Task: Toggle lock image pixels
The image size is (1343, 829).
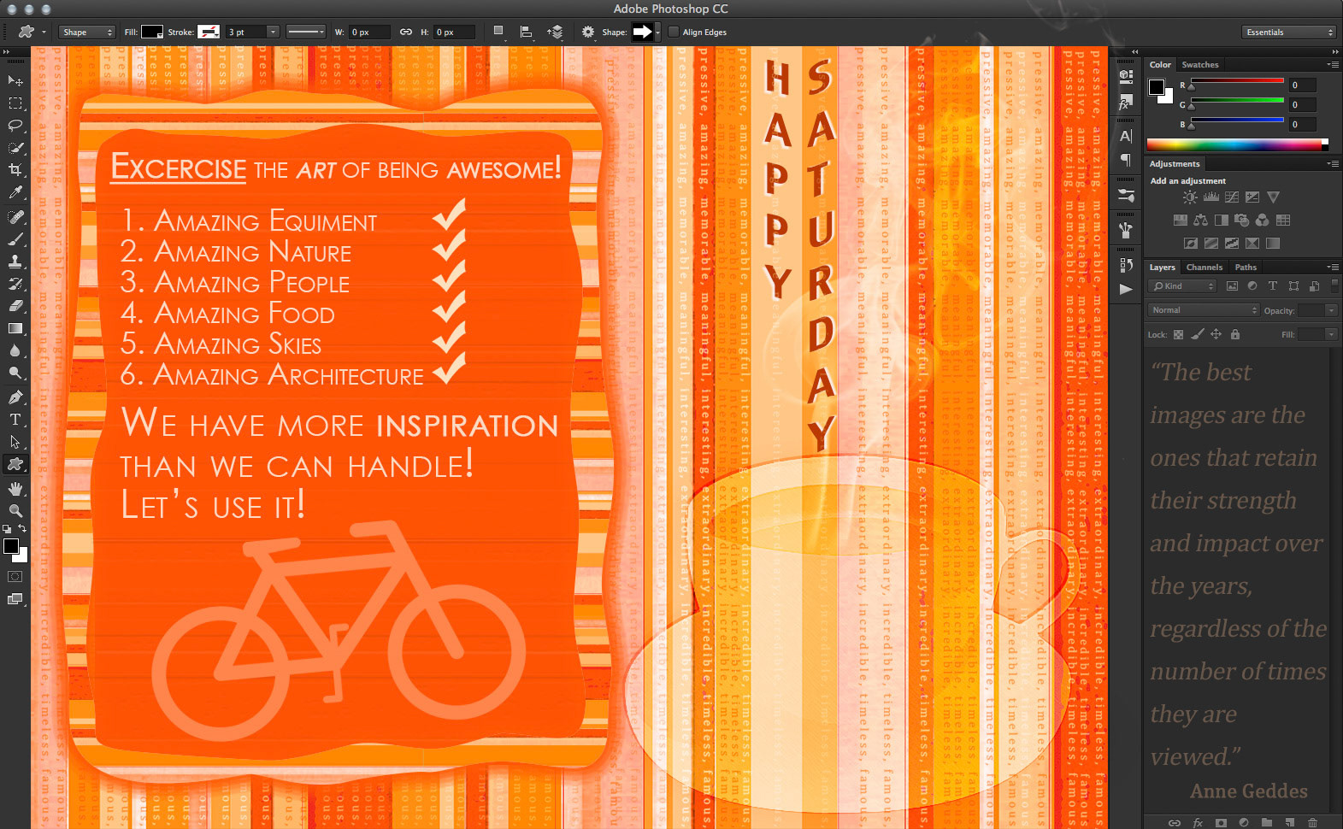Action: pos(1198,335)
